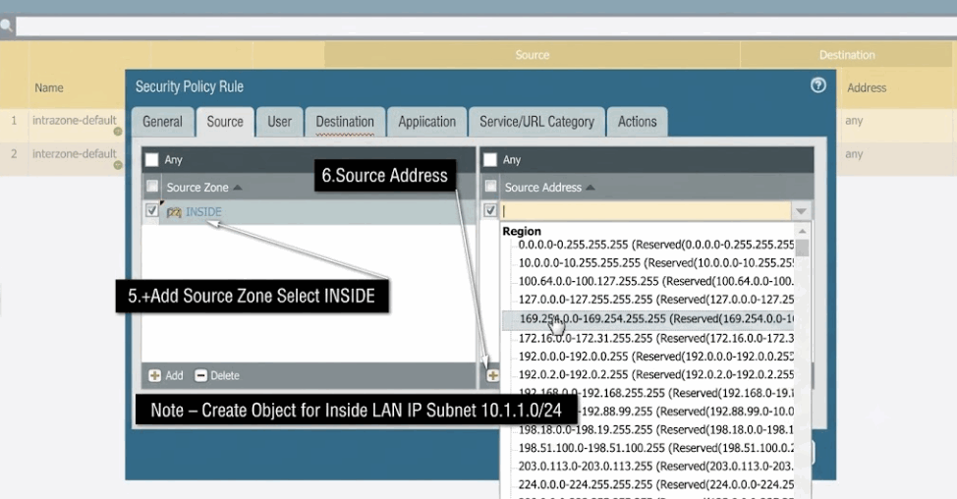Toggle the Any checkbox above Source Zone
The width and height of the screenshot is (957, 499).
pos(151,160)
